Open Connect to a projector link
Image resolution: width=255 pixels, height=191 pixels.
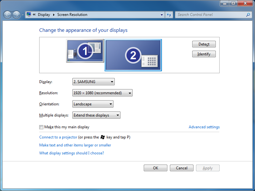58,137
